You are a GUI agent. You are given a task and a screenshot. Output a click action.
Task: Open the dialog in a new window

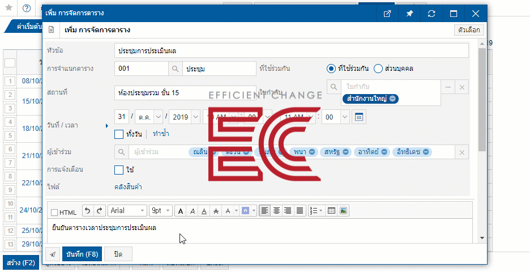point(387,14)
